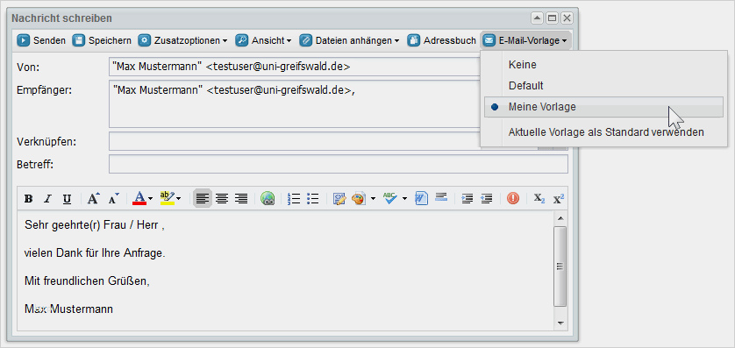Click the signature 'Max Mustermann' in the editor
This screenshot has height=348, width=735.
(68, 309)
